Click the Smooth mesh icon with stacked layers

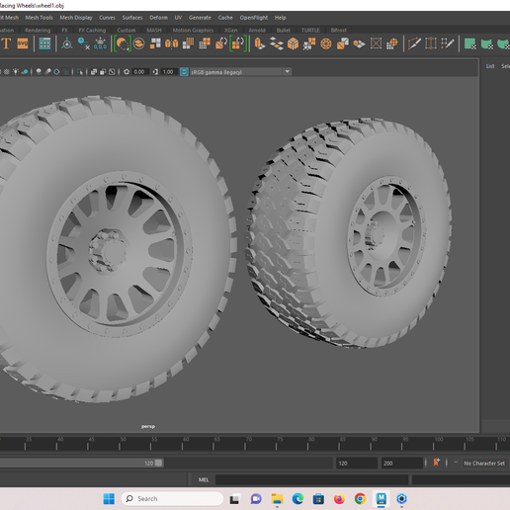click(139, 43)
